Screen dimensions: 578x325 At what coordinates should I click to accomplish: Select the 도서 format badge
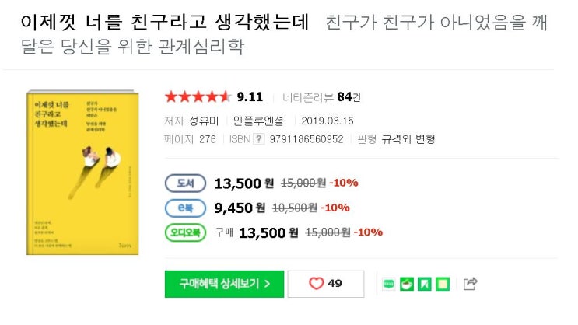185,183
